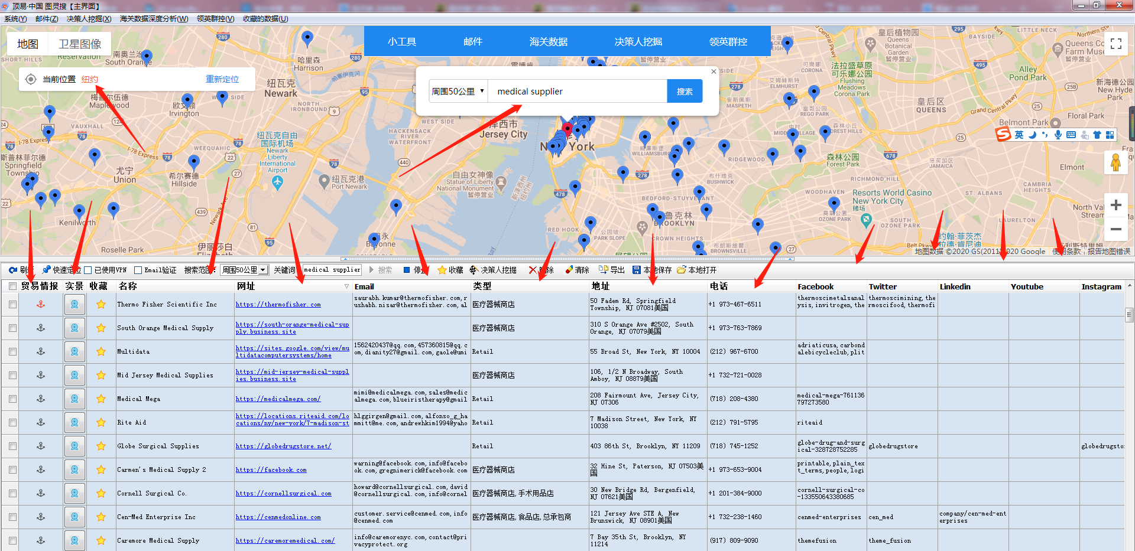Open the 网址 column filter arrow
Viewport: 1135px width, 551px height.
point(347,286)
